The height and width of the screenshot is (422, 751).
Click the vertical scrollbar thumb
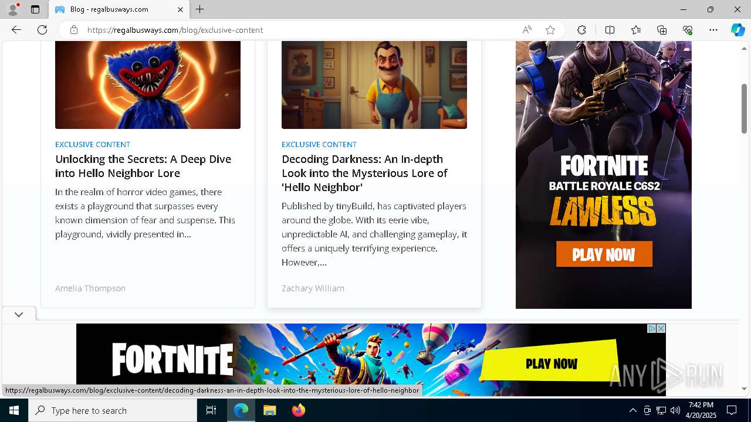[744, 108]
